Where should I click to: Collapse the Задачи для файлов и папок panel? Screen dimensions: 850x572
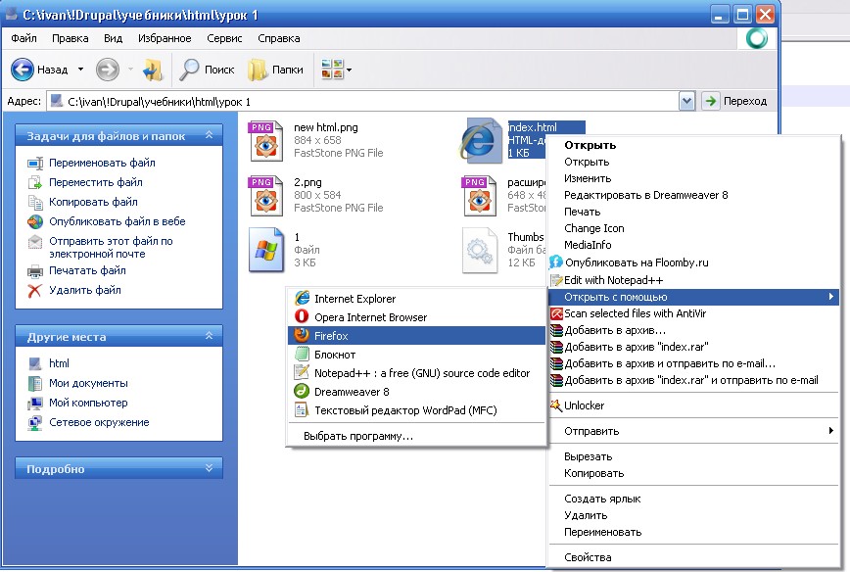(x=209, y=135)
